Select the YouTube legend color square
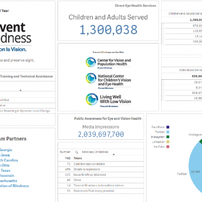Image resolution: width=202 pixels, height=202 pixels. click(x=168, y=146)
